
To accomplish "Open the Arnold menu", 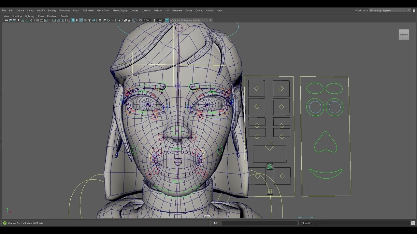I will point(210,10).
